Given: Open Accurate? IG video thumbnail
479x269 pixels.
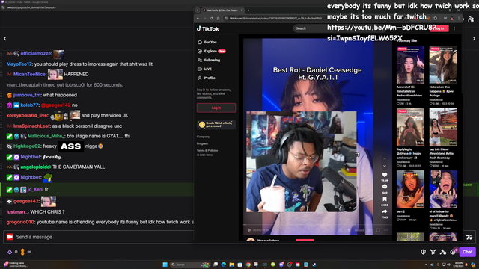Looking at the screenshot, I should [x=410, y=65].
